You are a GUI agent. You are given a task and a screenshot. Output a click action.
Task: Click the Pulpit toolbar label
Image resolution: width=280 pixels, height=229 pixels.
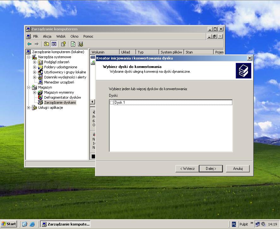tap(244, 224)
